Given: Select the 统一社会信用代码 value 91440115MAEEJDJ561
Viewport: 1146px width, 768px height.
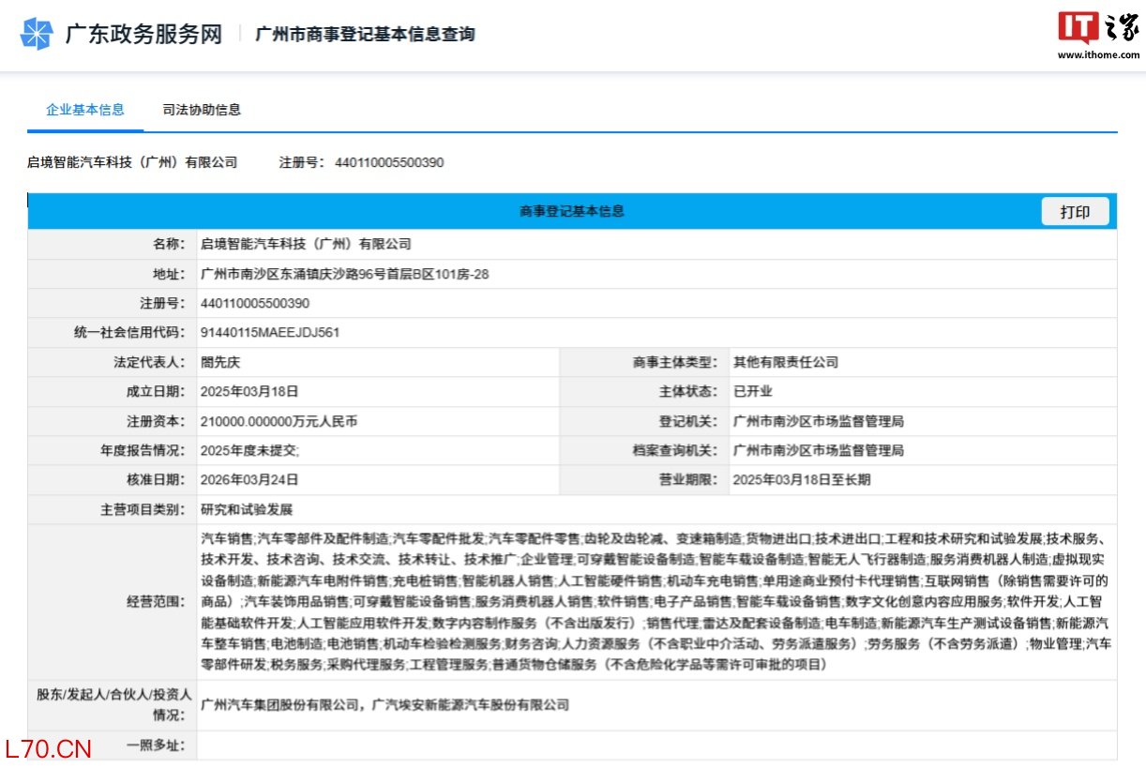Looking at the screenshot, I should (x=270, y=333).
